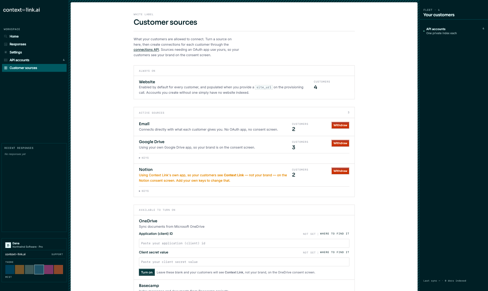Viewport: 488px width, 291px height.
Task: Withdraw the Email source
Action: [340, 125]
